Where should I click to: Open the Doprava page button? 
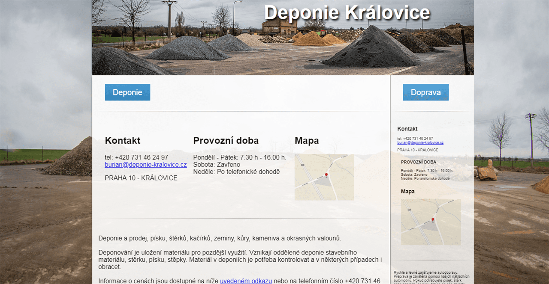click(x=426, y=92)
